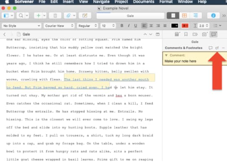Click the 'Make your note here' comment text
This screenshot has width=227, height=165.
coord(180,61)
